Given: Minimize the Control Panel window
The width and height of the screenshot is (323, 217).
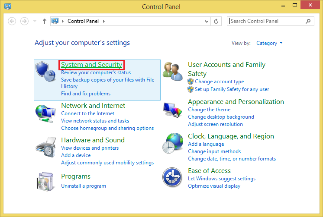Looking at the screenshot, I should [283, 5].
